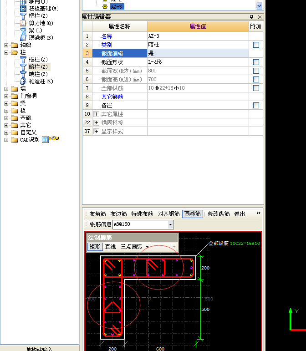Click the 墙 folder icon

tap(14, 89)
